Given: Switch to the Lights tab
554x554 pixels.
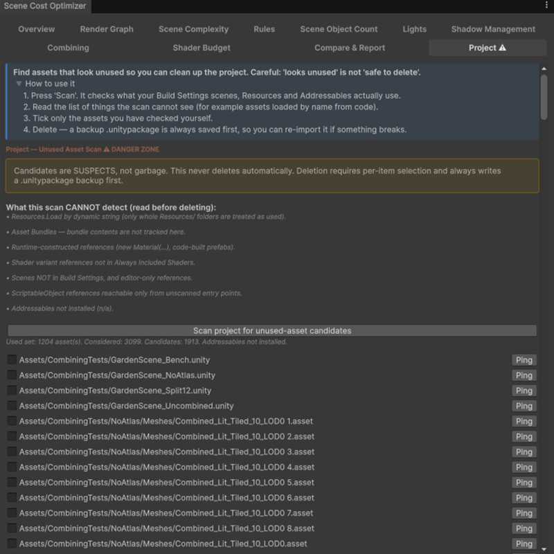Looking at the screenshot, I should tap(414, 29).
